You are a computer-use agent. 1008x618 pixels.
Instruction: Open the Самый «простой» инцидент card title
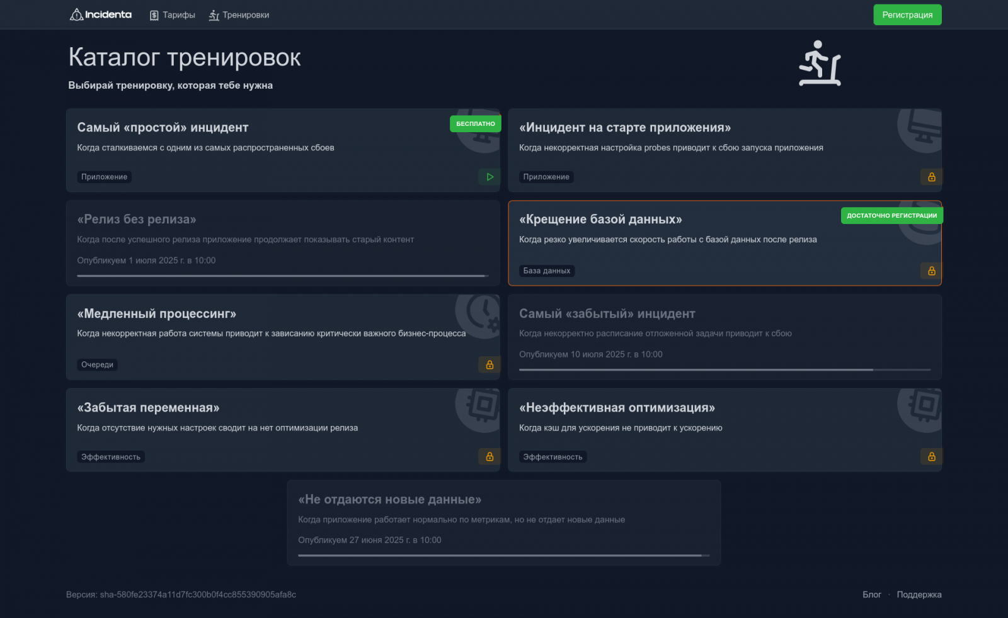[x=163, y=127]
